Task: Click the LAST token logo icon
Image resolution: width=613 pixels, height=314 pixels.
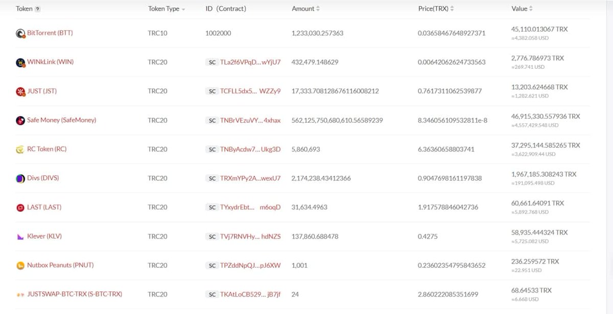Action: [x=20, y=208]
